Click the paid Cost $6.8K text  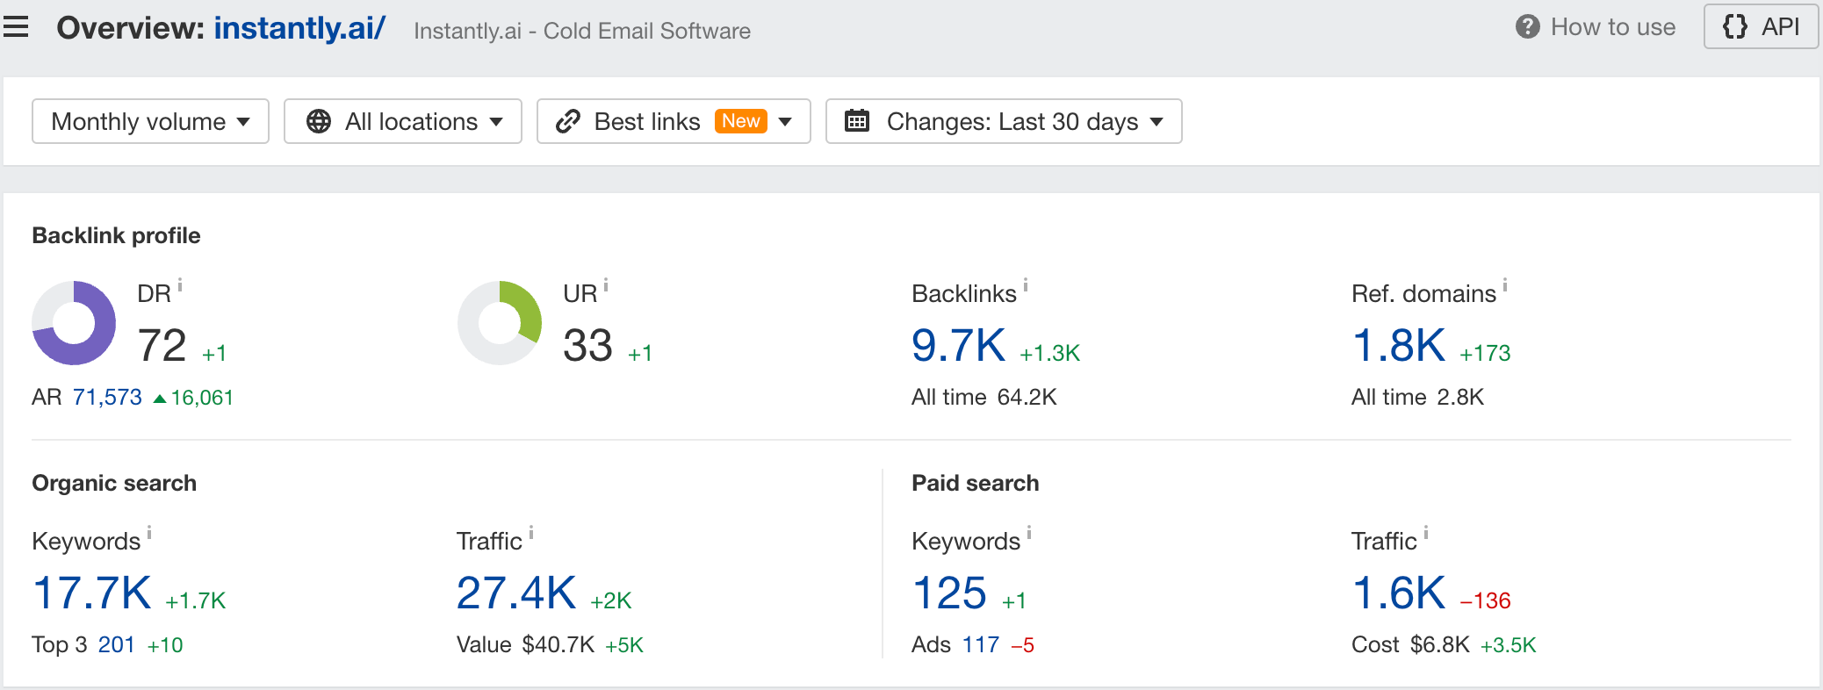1410,645
